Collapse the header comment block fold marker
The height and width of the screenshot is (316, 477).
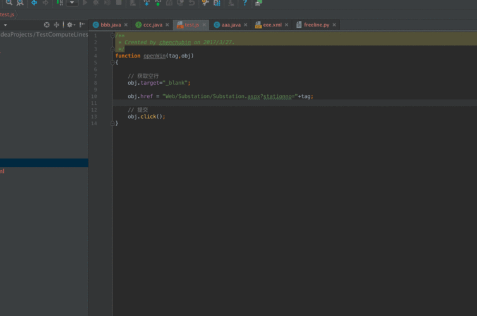coord(113,35)
